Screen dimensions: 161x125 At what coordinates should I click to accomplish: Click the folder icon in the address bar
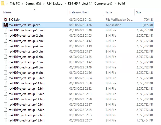click(3, 3)
